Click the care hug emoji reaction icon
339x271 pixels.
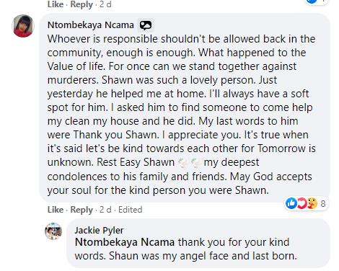[x=312, y=203]
